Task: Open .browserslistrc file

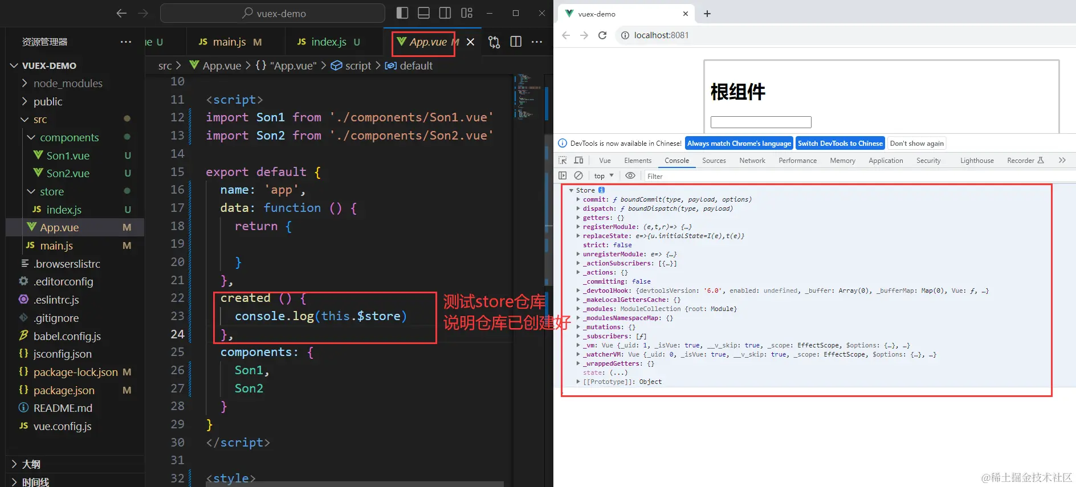Action: tap(67, 264)
